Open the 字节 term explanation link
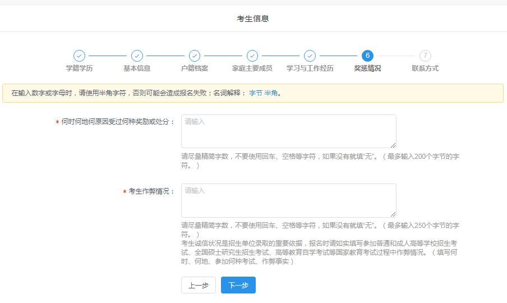 (255, 93)
